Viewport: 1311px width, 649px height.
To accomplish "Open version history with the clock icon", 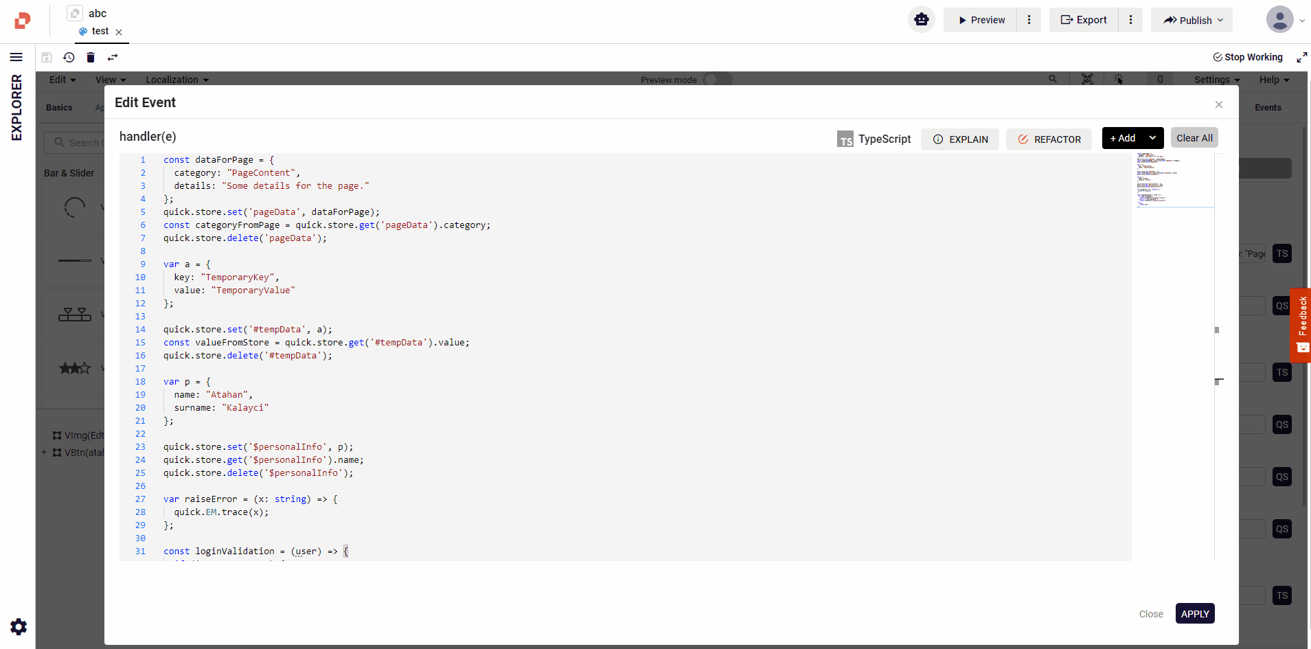I will pos(69,58).
